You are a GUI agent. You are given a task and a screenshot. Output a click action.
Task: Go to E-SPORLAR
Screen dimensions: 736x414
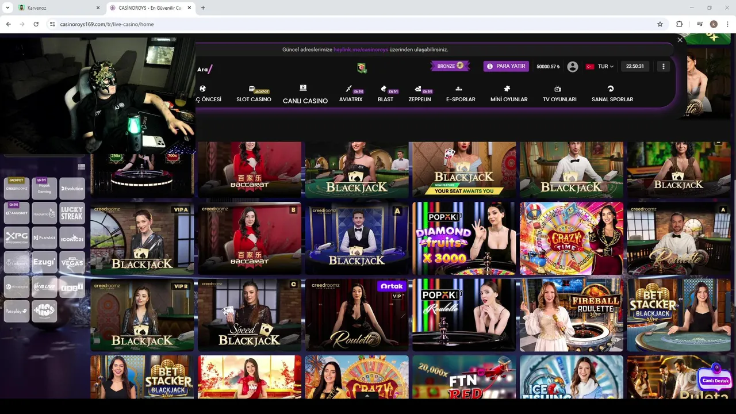(x=461, y=94)
